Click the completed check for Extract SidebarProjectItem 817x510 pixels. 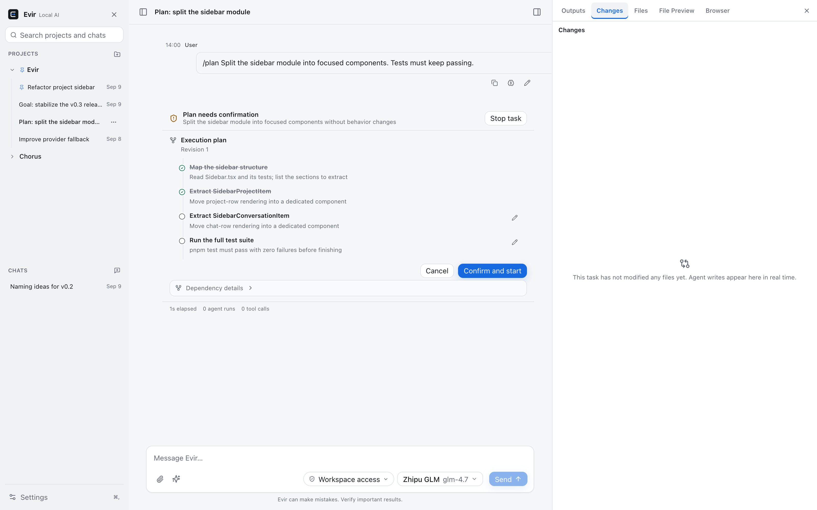[182, 192]
